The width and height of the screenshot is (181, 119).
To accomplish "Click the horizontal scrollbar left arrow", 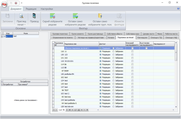I will click(x=98, y=110).
